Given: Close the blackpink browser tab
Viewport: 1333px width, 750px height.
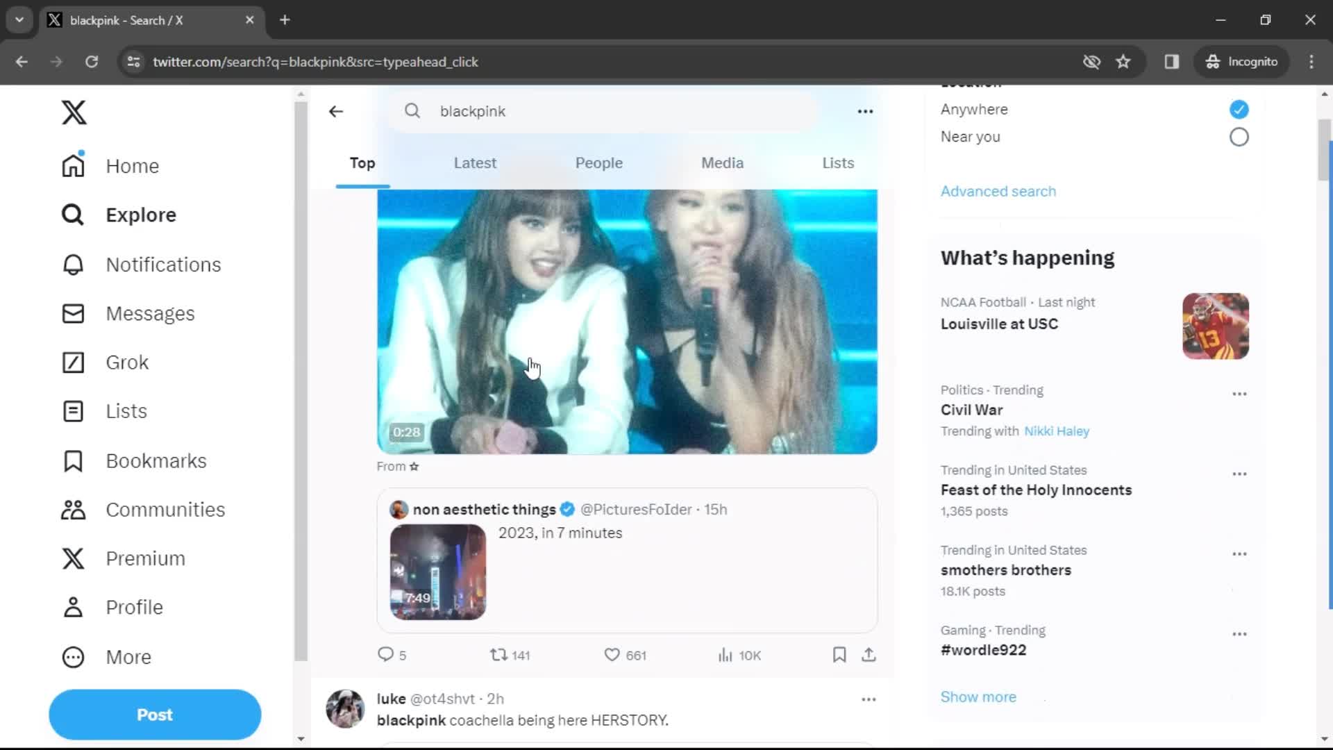Looking at the screenshot, I should [x=249, y=20].
